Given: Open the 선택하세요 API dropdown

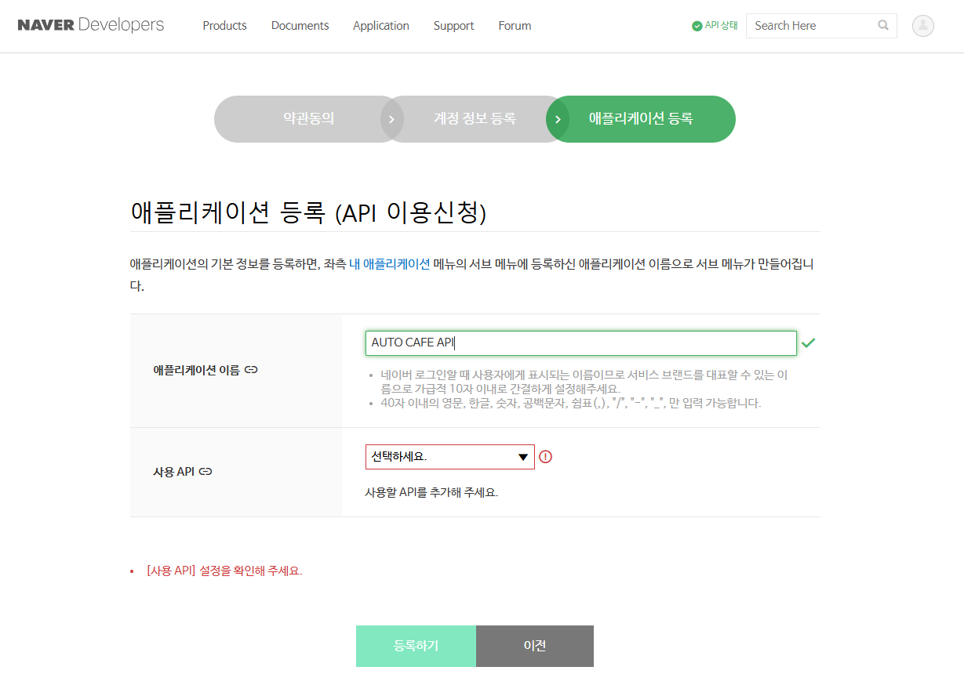Looking at the screenshot, I should tap(449, 457).
